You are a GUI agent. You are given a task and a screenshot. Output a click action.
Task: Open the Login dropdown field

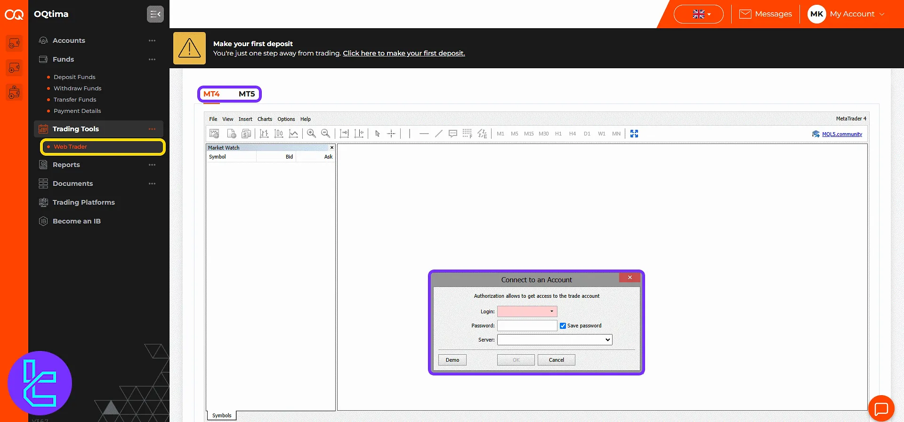point(527,311)
